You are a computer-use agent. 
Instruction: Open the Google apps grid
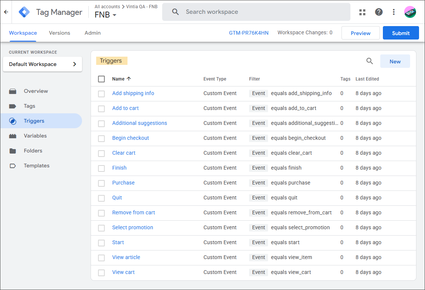pos(362,12)
